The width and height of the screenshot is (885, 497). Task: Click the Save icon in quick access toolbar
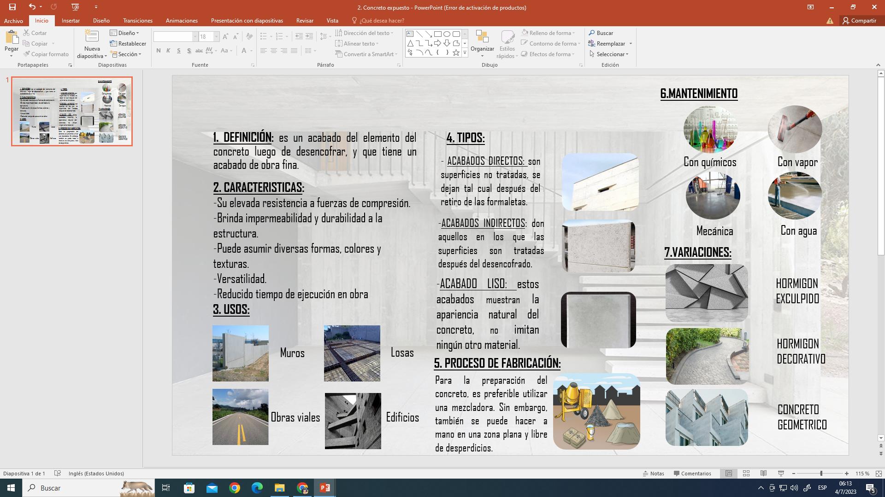[12, 7]
